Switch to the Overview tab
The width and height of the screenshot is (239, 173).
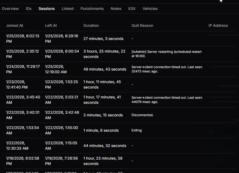click(x=10, y=9)
